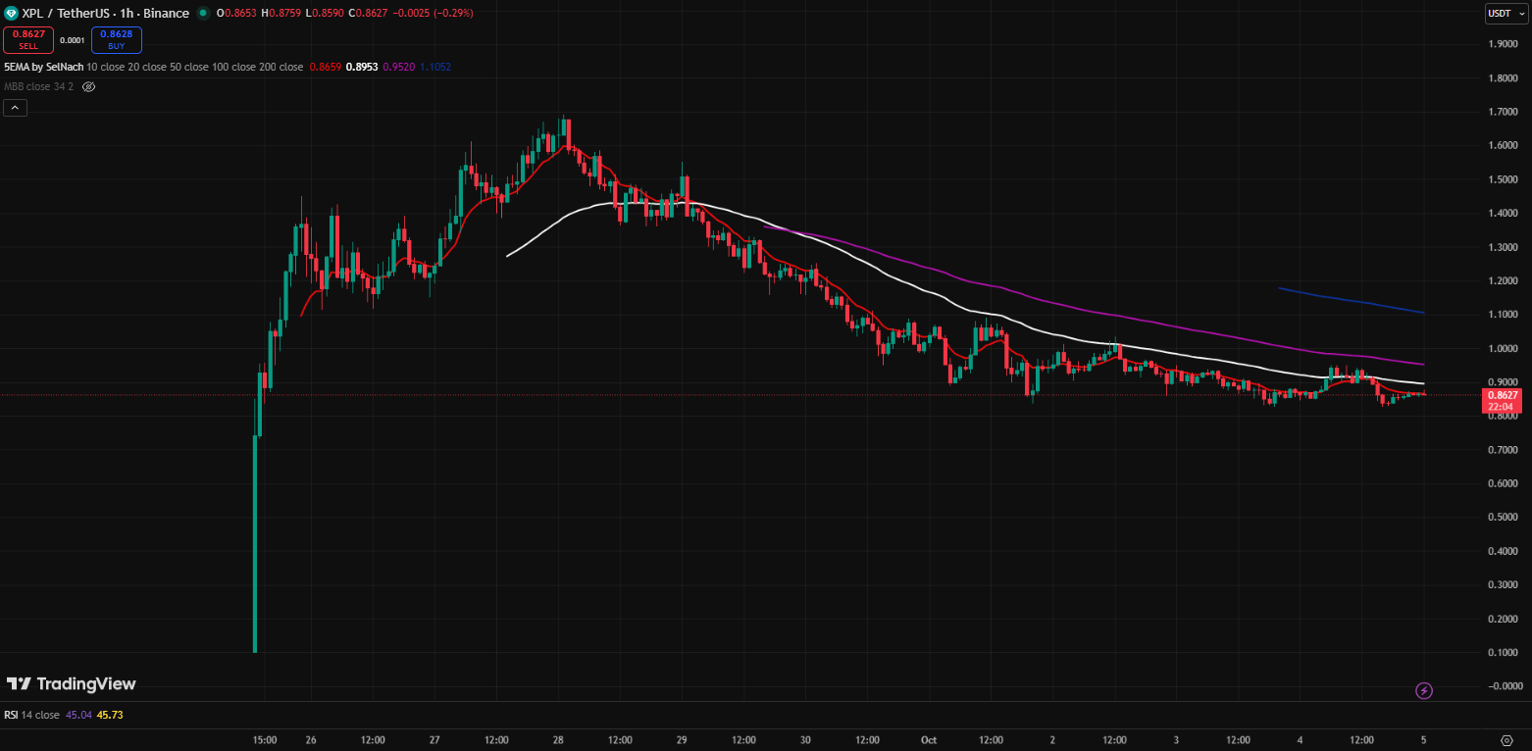
Task: Click the purple lightning bolt event icon
Action: coord(1424,690)
